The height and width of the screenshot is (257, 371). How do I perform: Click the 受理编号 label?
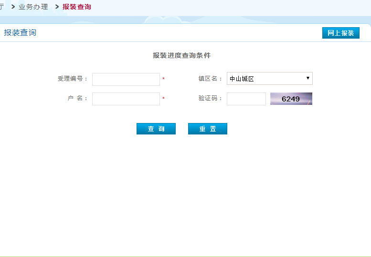pos(73,79)
